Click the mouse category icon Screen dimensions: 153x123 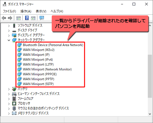coord(14,108)
